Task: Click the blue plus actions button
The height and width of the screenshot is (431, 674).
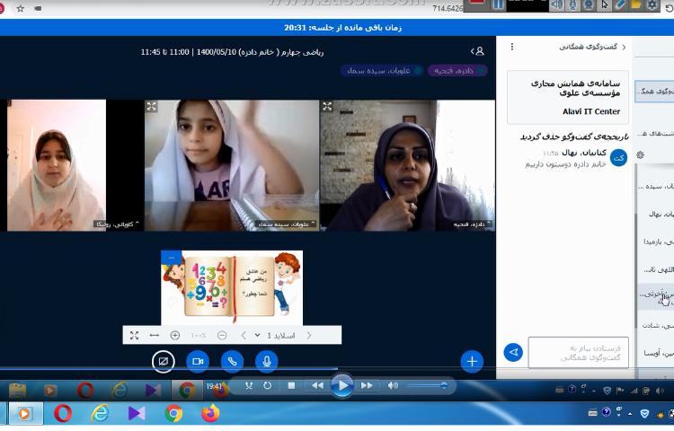Action: click(x=472, y=361)
